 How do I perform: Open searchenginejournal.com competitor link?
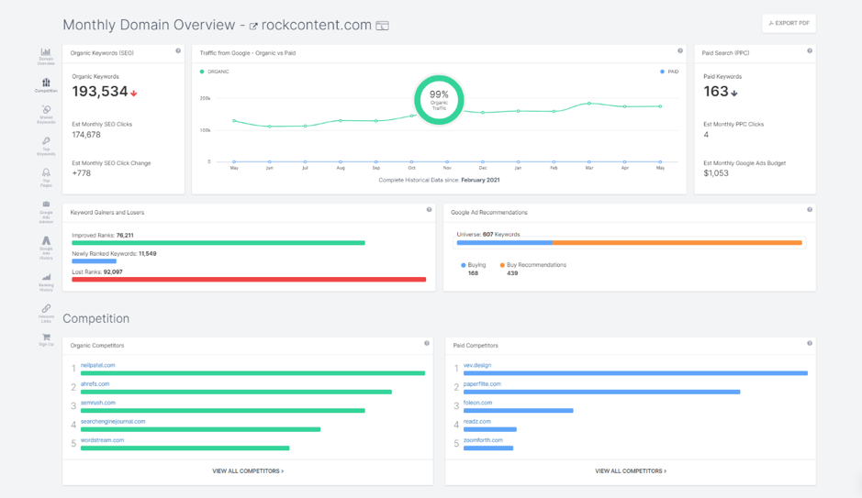click(x=113, y=422)
